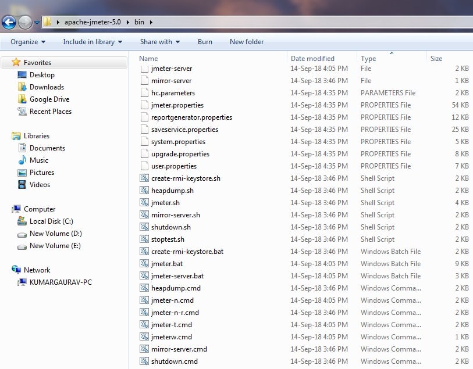Select jmeter.bat batch file icon
This screenshot has height=369, width=473.
point(144,263)
